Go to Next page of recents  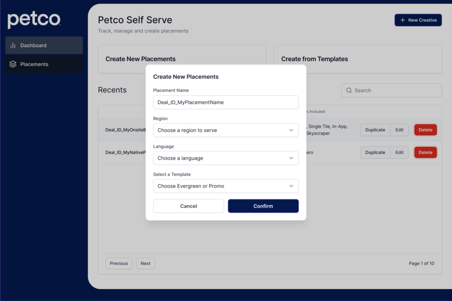click(x=145, y=264)
